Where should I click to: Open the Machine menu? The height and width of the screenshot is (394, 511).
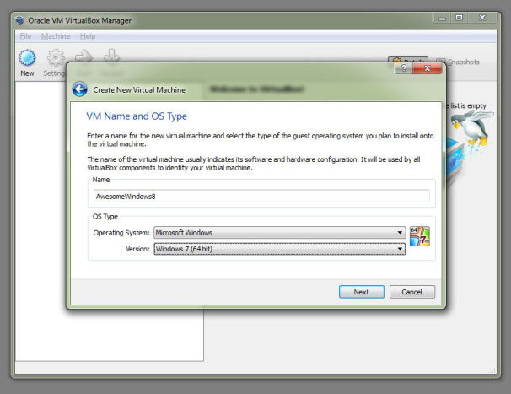click(56, 36)
